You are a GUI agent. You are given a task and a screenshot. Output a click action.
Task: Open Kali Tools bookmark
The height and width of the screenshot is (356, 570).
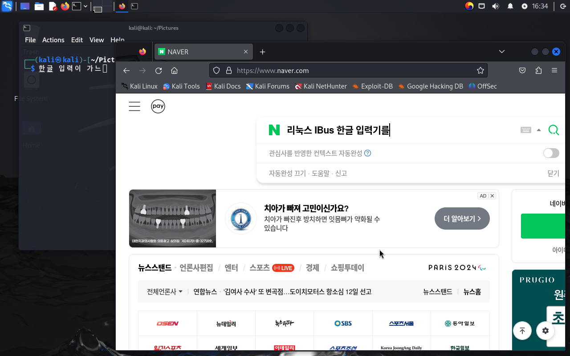coord(181,86)
